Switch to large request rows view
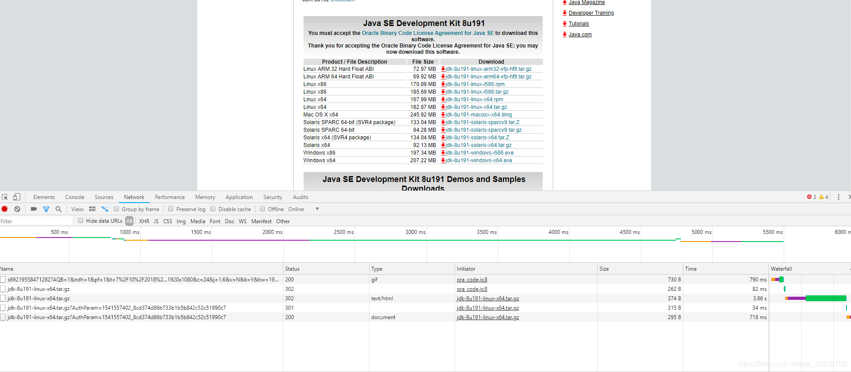Viewport: 851px width, 372px height. click(92, 209)
